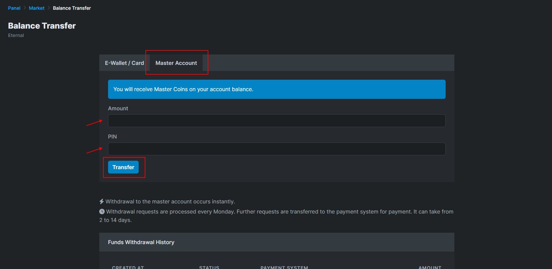Click the chevron after Panel breadcrumb
The width and height of the screenshot is (552, 269).
[x=25, y=8]
